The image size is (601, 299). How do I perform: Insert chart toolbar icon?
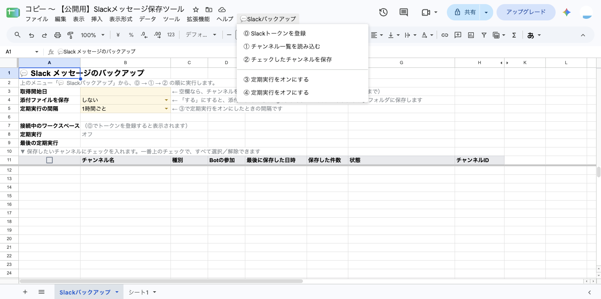point(471,35)
